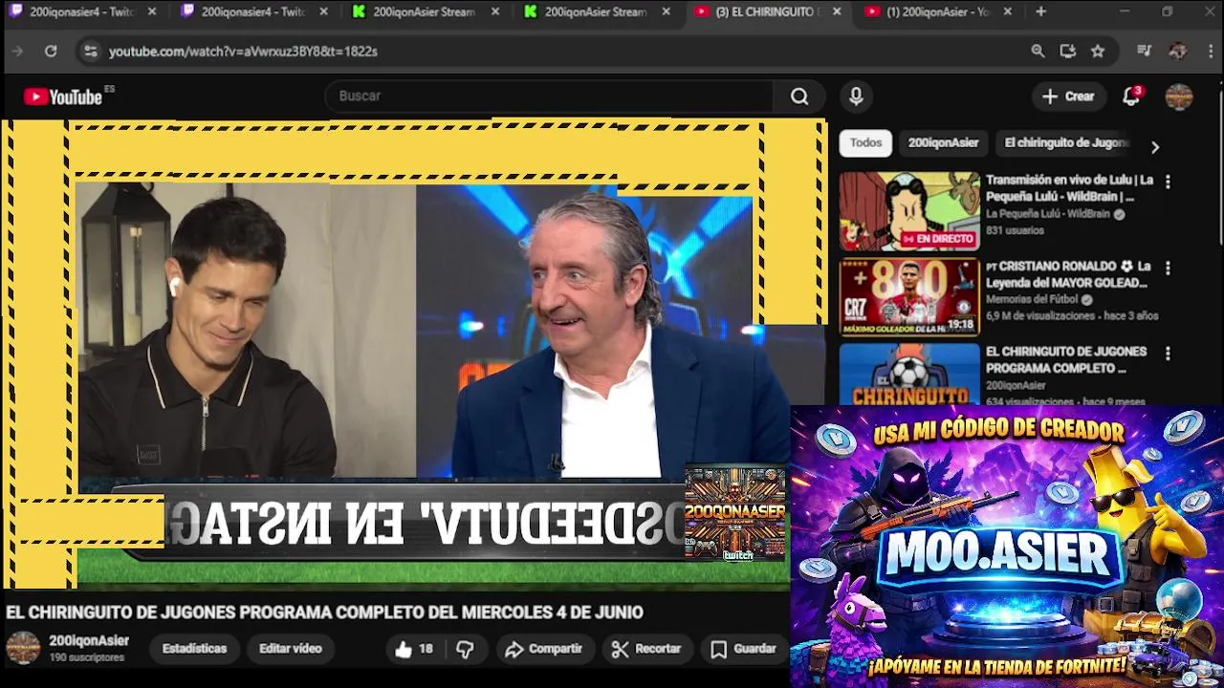Click the main video player
The width and height of the screenshot is (1224, 688).
(x=415, y=354)
